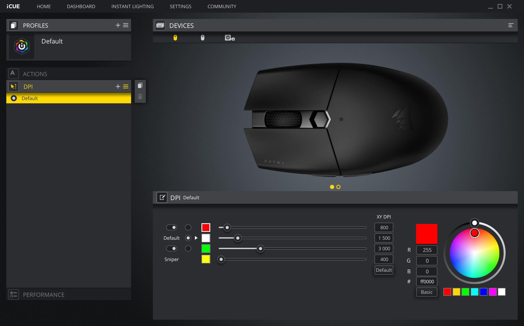Toggle the 3 000 DPI stage switch

coord(172,248)
